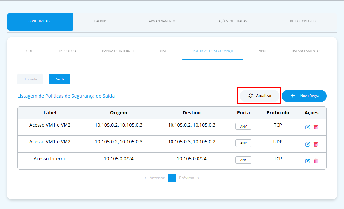Delete the UDP Acesso VM1 e VM2 rule
Screen dimensions: 344x209
(316, 144)
